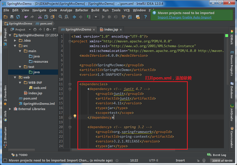The image size is (237, 165).
Task: Collapse the src folder node
Action: pyautogui.click(x=15, y=46)
